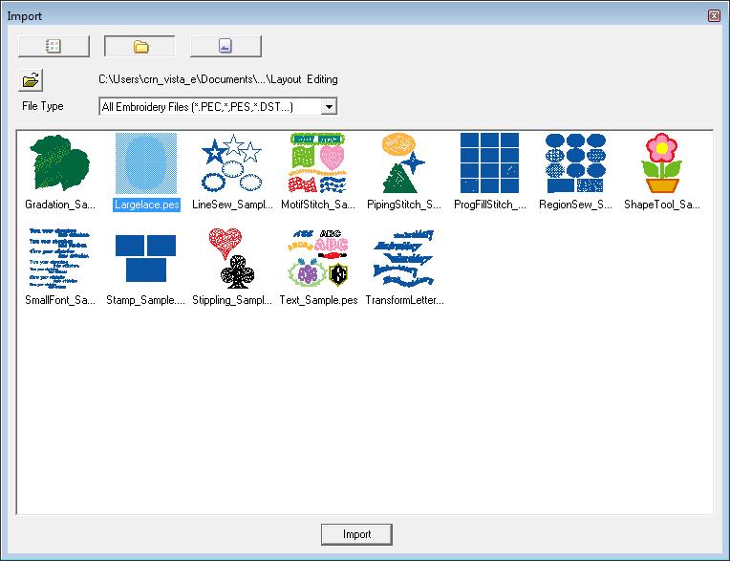Click the PipingStitch_S... file name label
Viewport: 730px width, 561px height.
[403, 205]
